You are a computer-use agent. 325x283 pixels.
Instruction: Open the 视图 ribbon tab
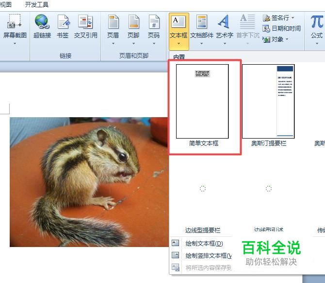tap(5, 4)
